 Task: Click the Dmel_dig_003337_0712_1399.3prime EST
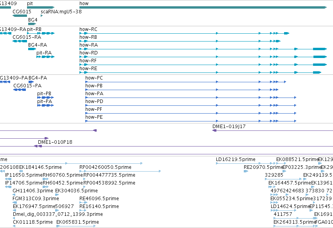tap(14, 218)
